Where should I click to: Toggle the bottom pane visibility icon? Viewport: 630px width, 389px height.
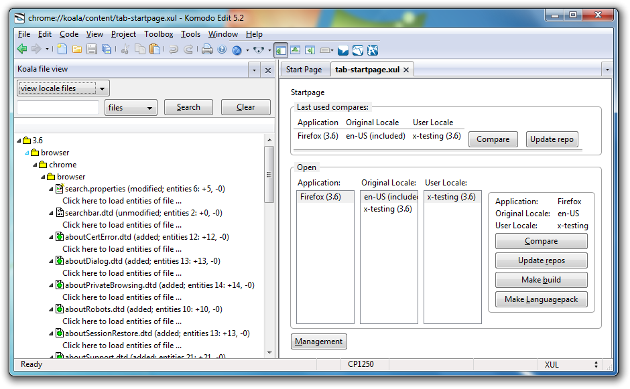tap(296, 50)
